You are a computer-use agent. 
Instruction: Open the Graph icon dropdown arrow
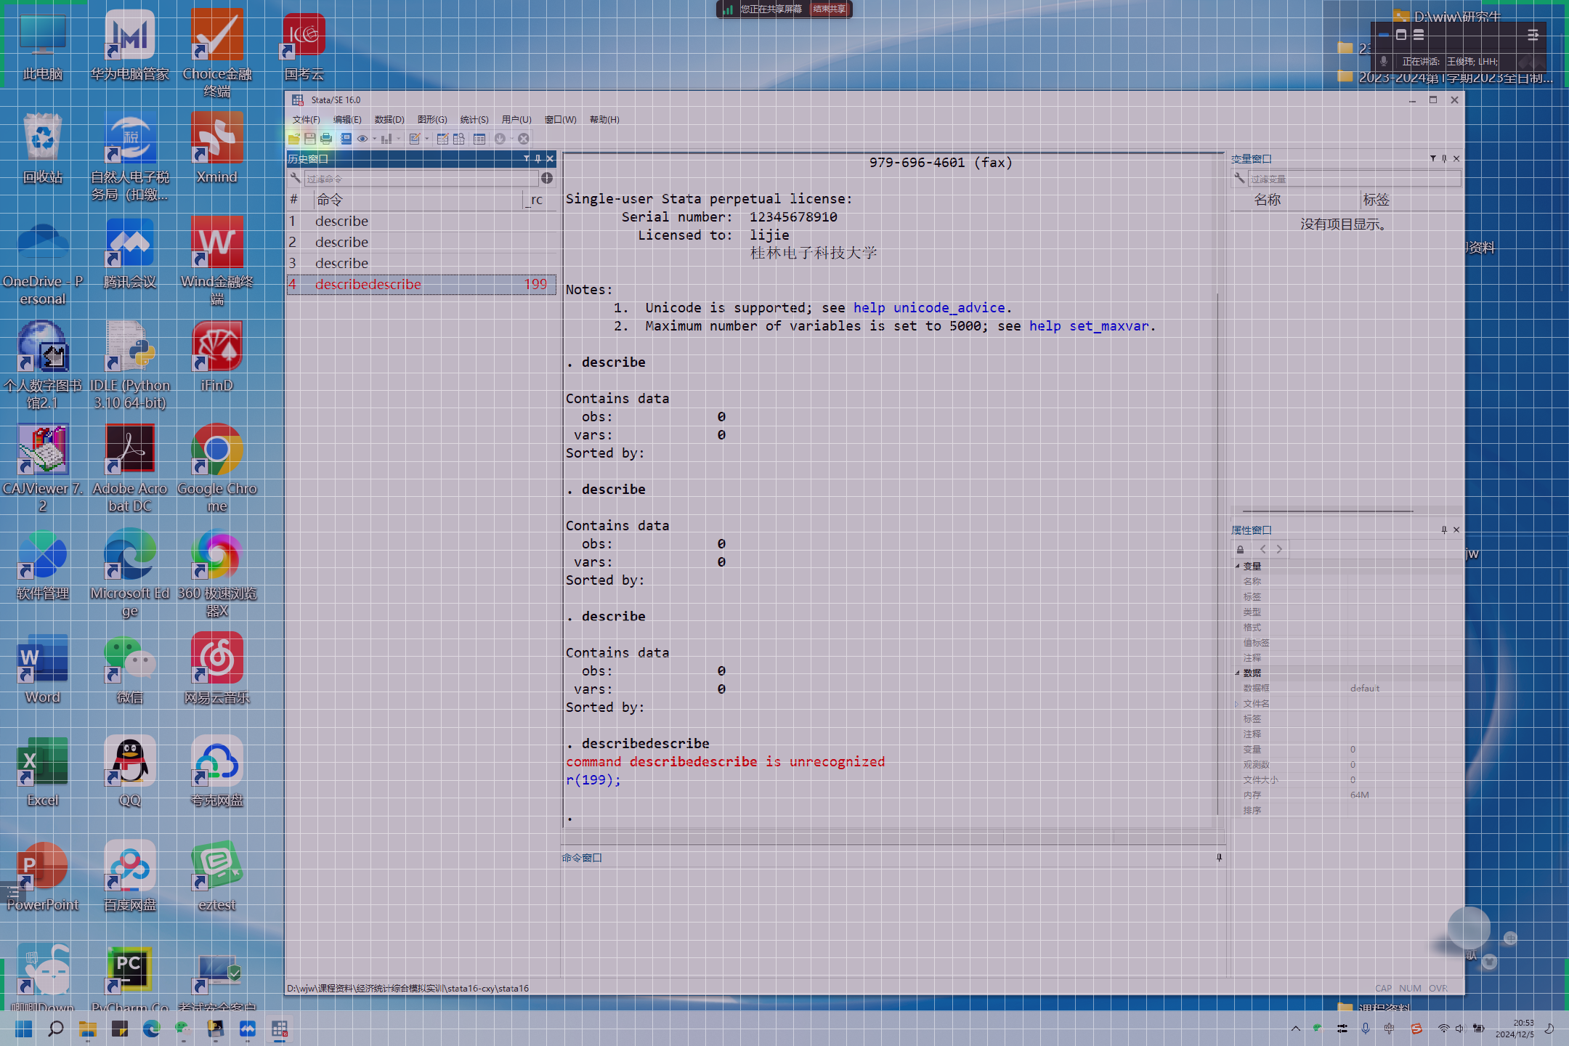[399, 139]
